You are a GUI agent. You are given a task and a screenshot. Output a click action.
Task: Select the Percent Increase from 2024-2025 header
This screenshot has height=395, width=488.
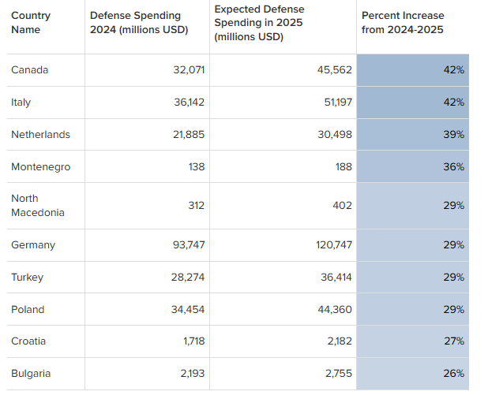[x=403, y=23]
